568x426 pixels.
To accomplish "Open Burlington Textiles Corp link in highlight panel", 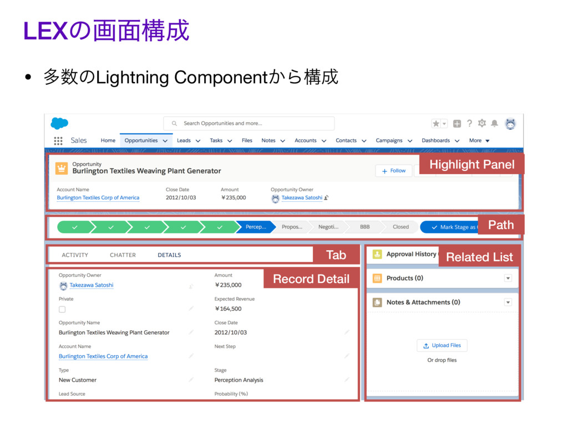I will click(x=98, y=198).
